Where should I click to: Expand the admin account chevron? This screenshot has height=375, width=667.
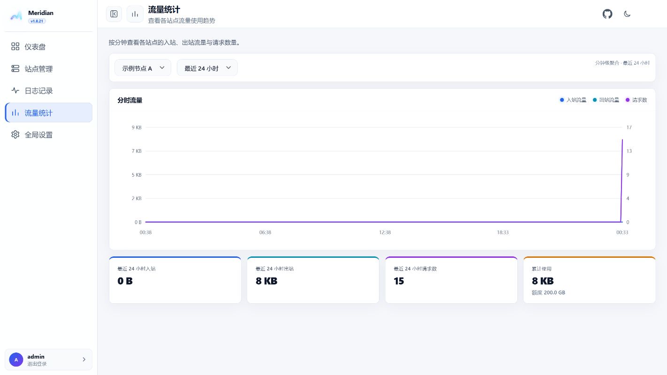pyautogui.click(x=84, y=360)
